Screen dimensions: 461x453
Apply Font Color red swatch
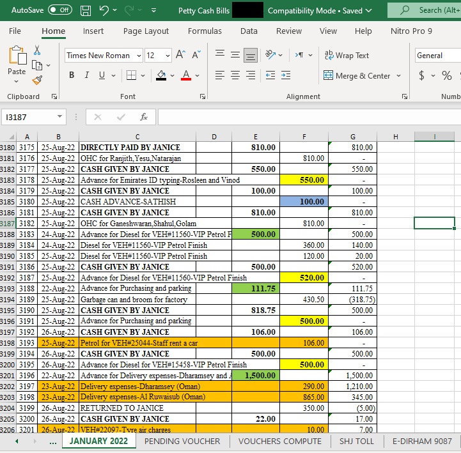[x=186, y=75]
